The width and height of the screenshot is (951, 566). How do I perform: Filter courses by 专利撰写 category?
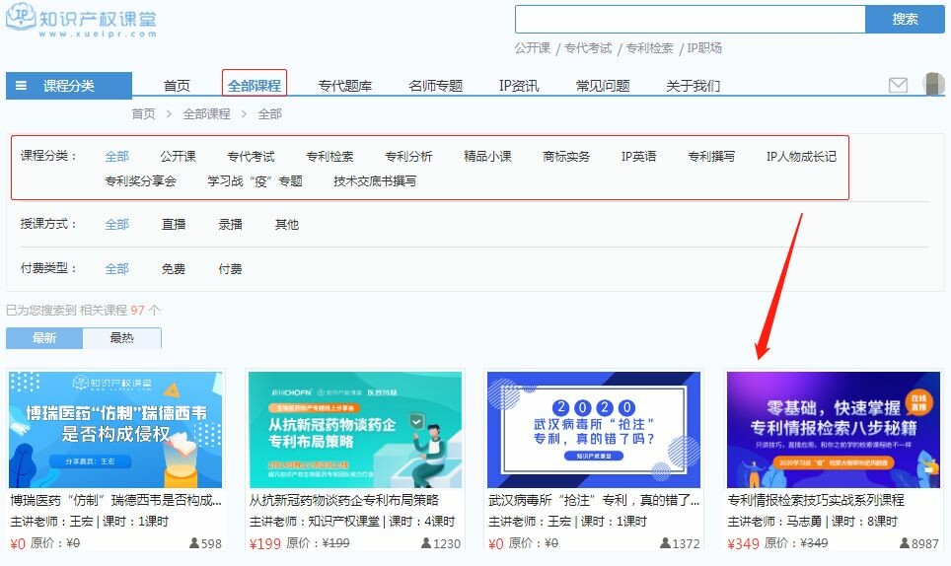click(x=711, y=157)
